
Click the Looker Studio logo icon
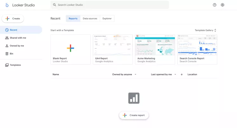click(x=7, y=5)
